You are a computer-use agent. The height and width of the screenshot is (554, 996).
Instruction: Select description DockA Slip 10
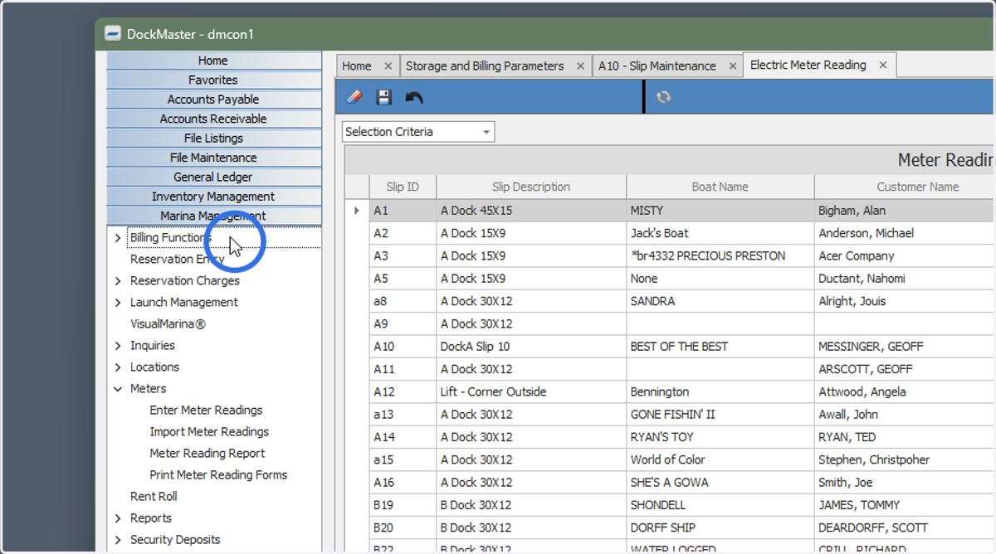point(531,347)
